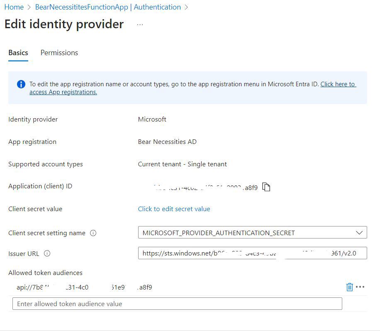This screenshot has width=380, height=331.
Task: Click the Supported account types label
Action: point(45,164)
